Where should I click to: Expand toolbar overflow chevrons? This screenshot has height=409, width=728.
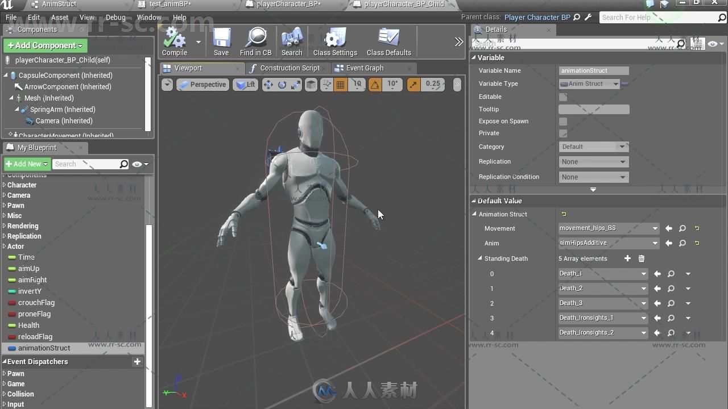click(x=459, y=42)
